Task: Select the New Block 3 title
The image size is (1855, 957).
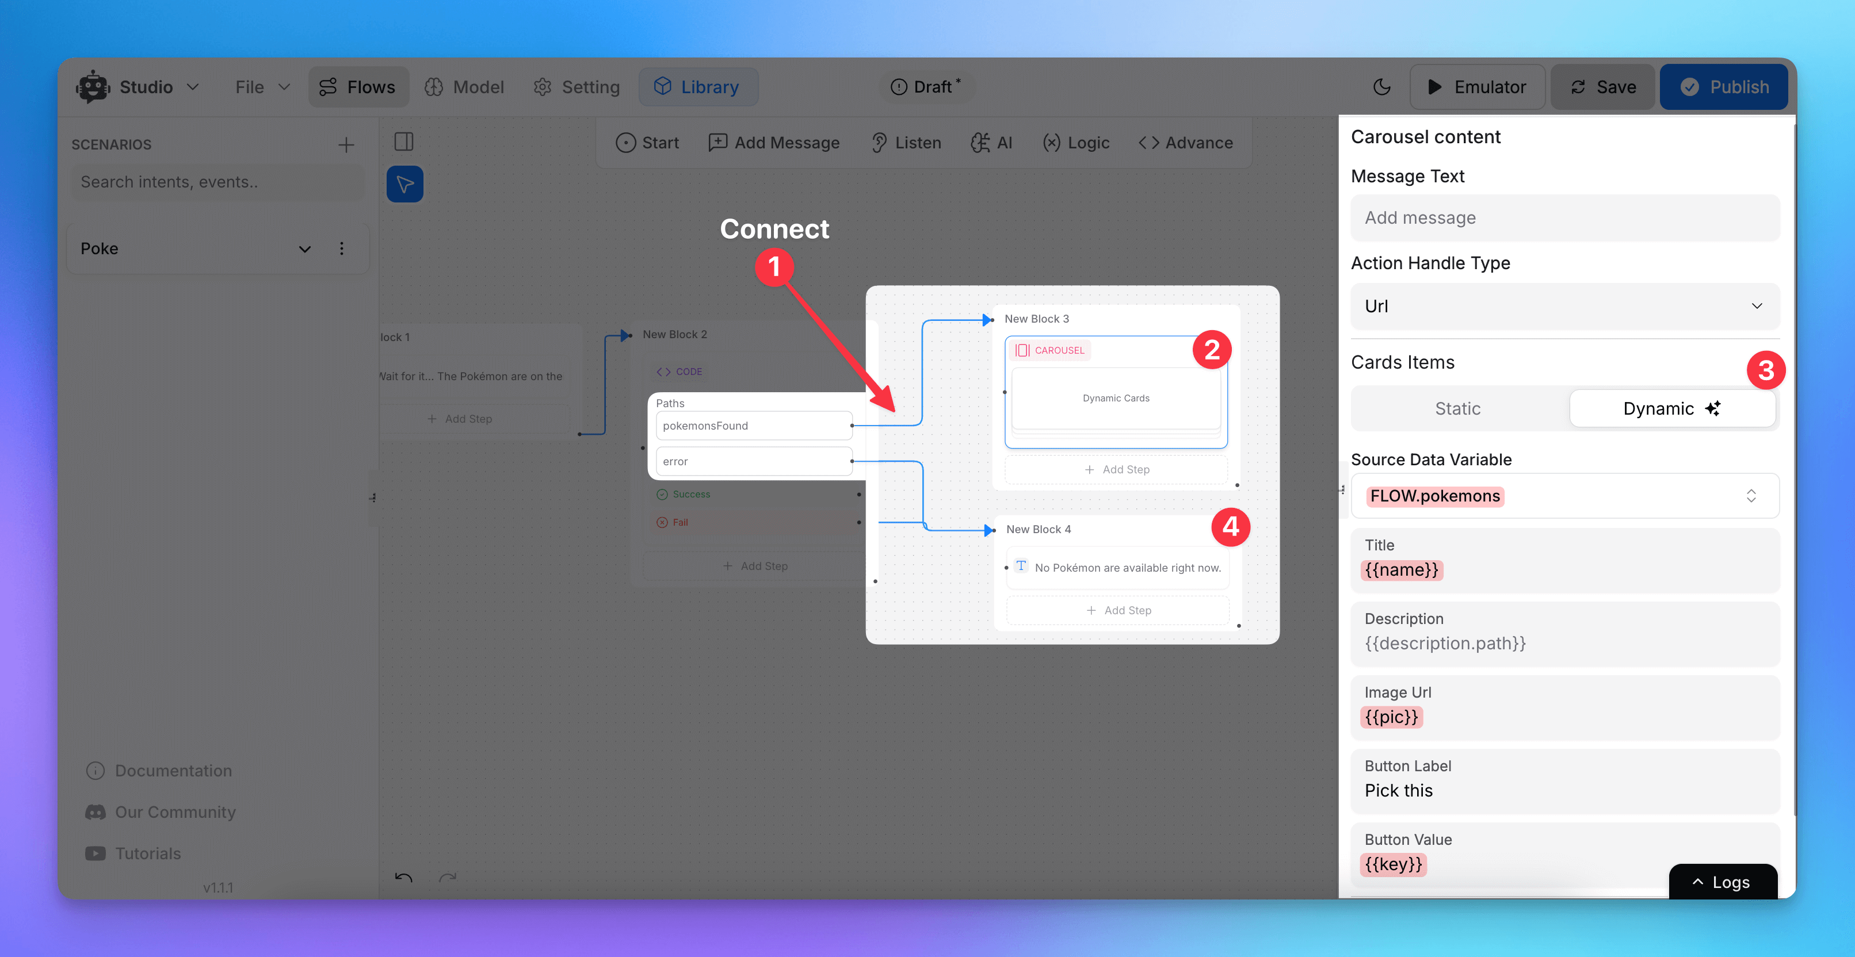Action: [1037, 319]
